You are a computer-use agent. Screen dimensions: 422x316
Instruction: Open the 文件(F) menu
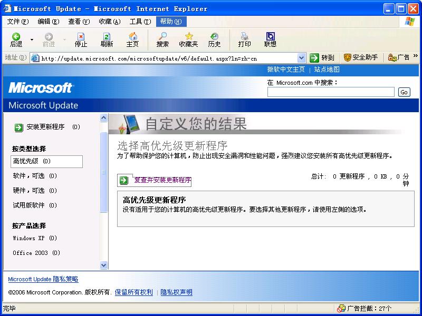click(x=18, y=22)
